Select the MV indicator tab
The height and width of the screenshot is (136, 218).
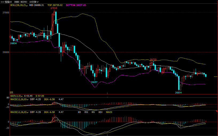pyautogui.click(x=93, y=112)
